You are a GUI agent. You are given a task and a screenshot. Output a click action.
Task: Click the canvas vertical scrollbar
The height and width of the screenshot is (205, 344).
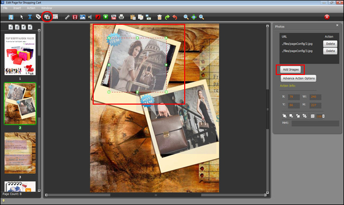[267, 109]
